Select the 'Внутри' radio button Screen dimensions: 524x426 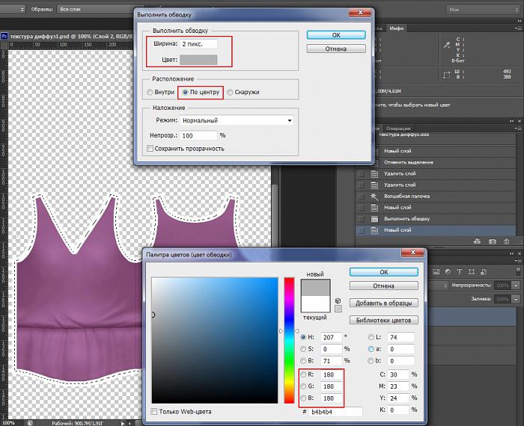150,93
